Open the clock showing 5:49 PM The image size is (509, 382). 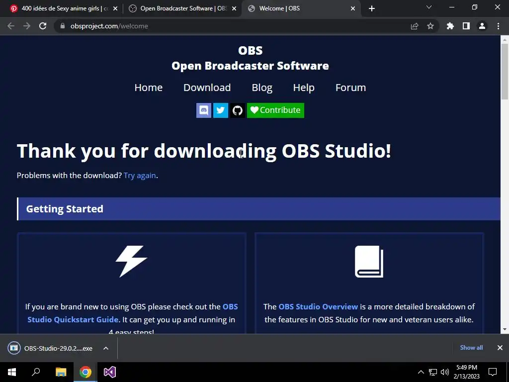[x=466, y=372]
